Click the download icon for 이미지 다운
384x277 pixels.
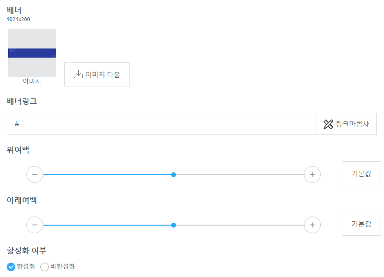tap(78, 74)
